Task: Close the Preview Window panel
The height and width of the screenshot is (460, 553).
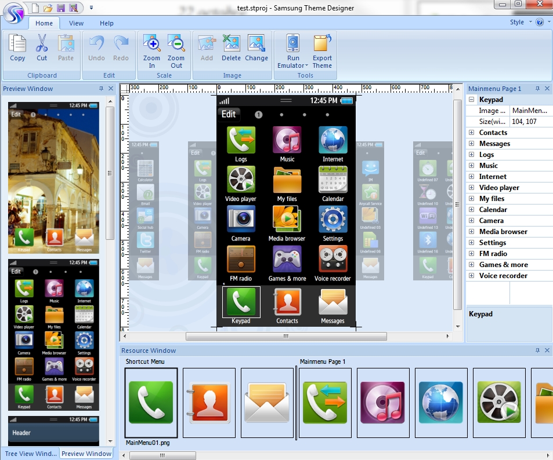Action: pyautogui.click(x=111, y=89)
